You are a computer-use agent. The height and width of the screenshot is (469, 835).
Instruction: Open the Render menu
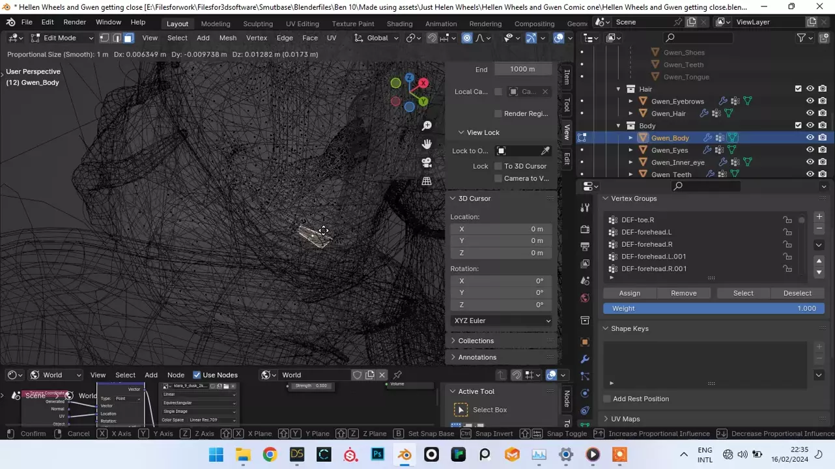74,22
